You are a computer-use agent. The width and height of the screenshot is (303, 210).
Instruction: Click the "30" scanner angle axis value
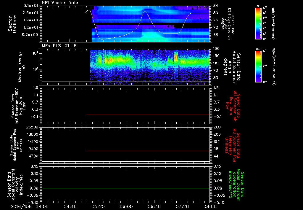click(216, 78)
